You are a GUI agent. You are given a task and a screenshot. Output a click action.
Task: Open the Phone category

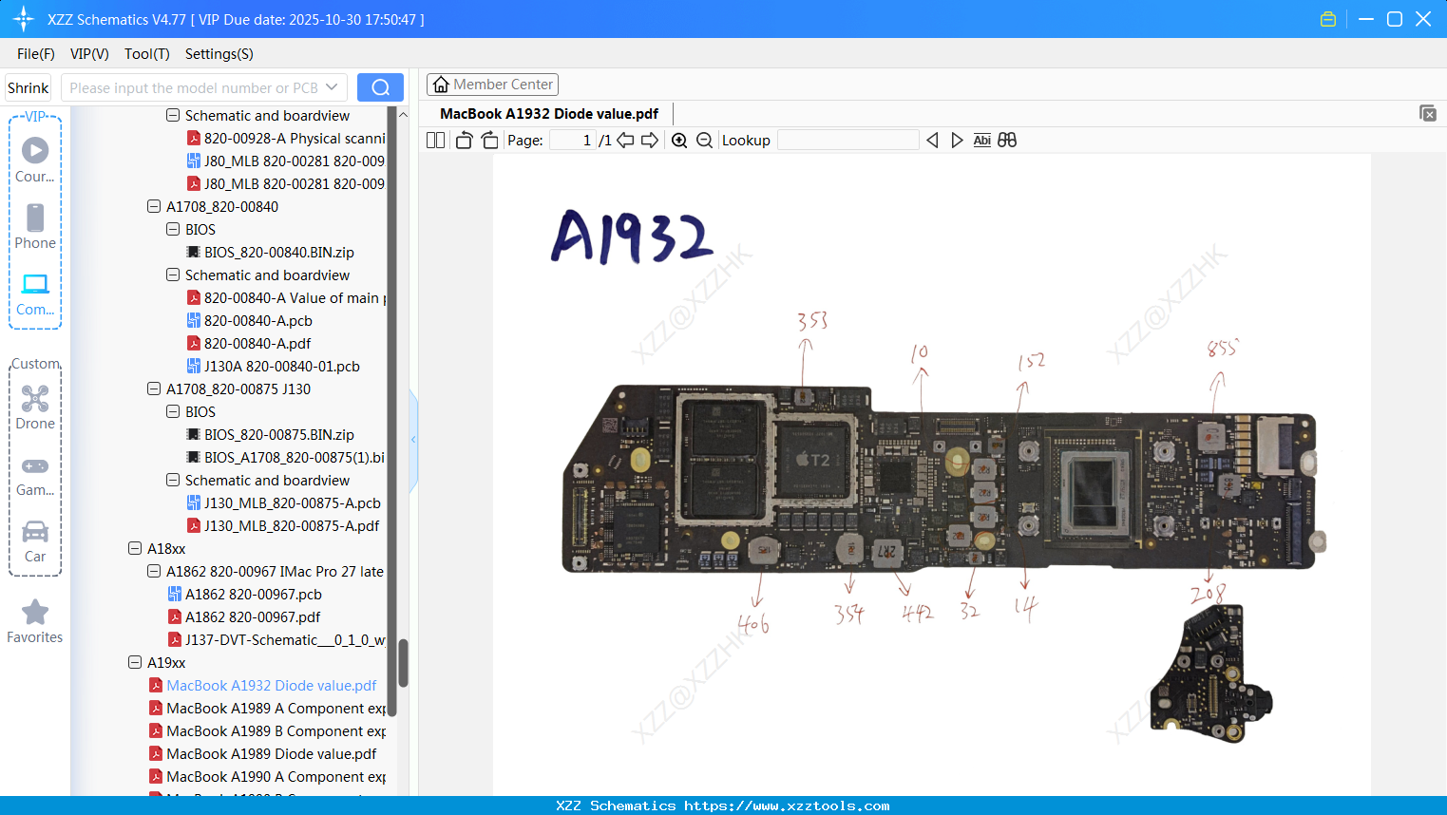tap(35, 226)
